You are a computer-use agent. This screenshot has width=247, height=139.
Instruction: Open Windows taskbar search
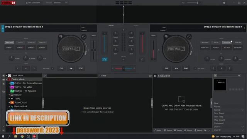tap(9, 136)
